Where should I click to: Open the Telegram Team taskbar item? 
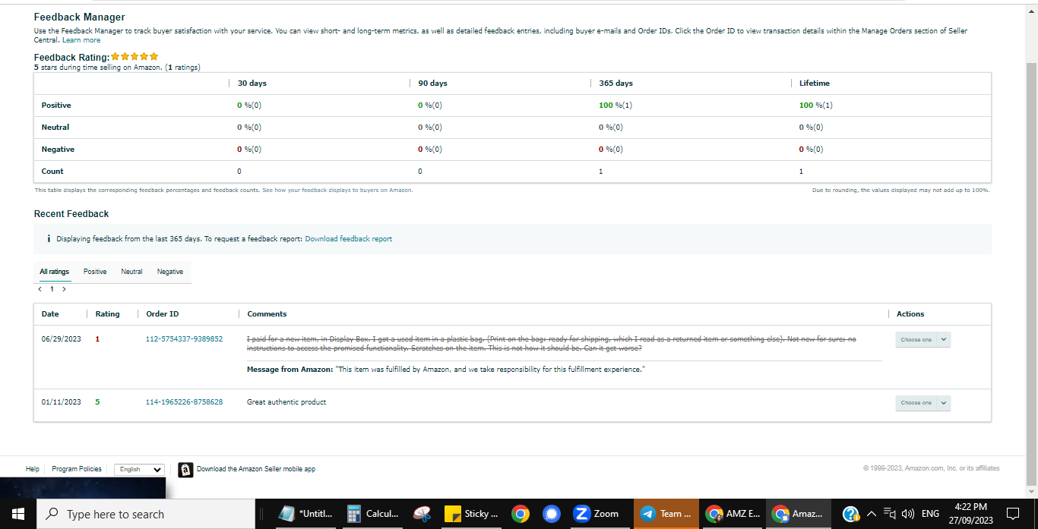(666, 514)
